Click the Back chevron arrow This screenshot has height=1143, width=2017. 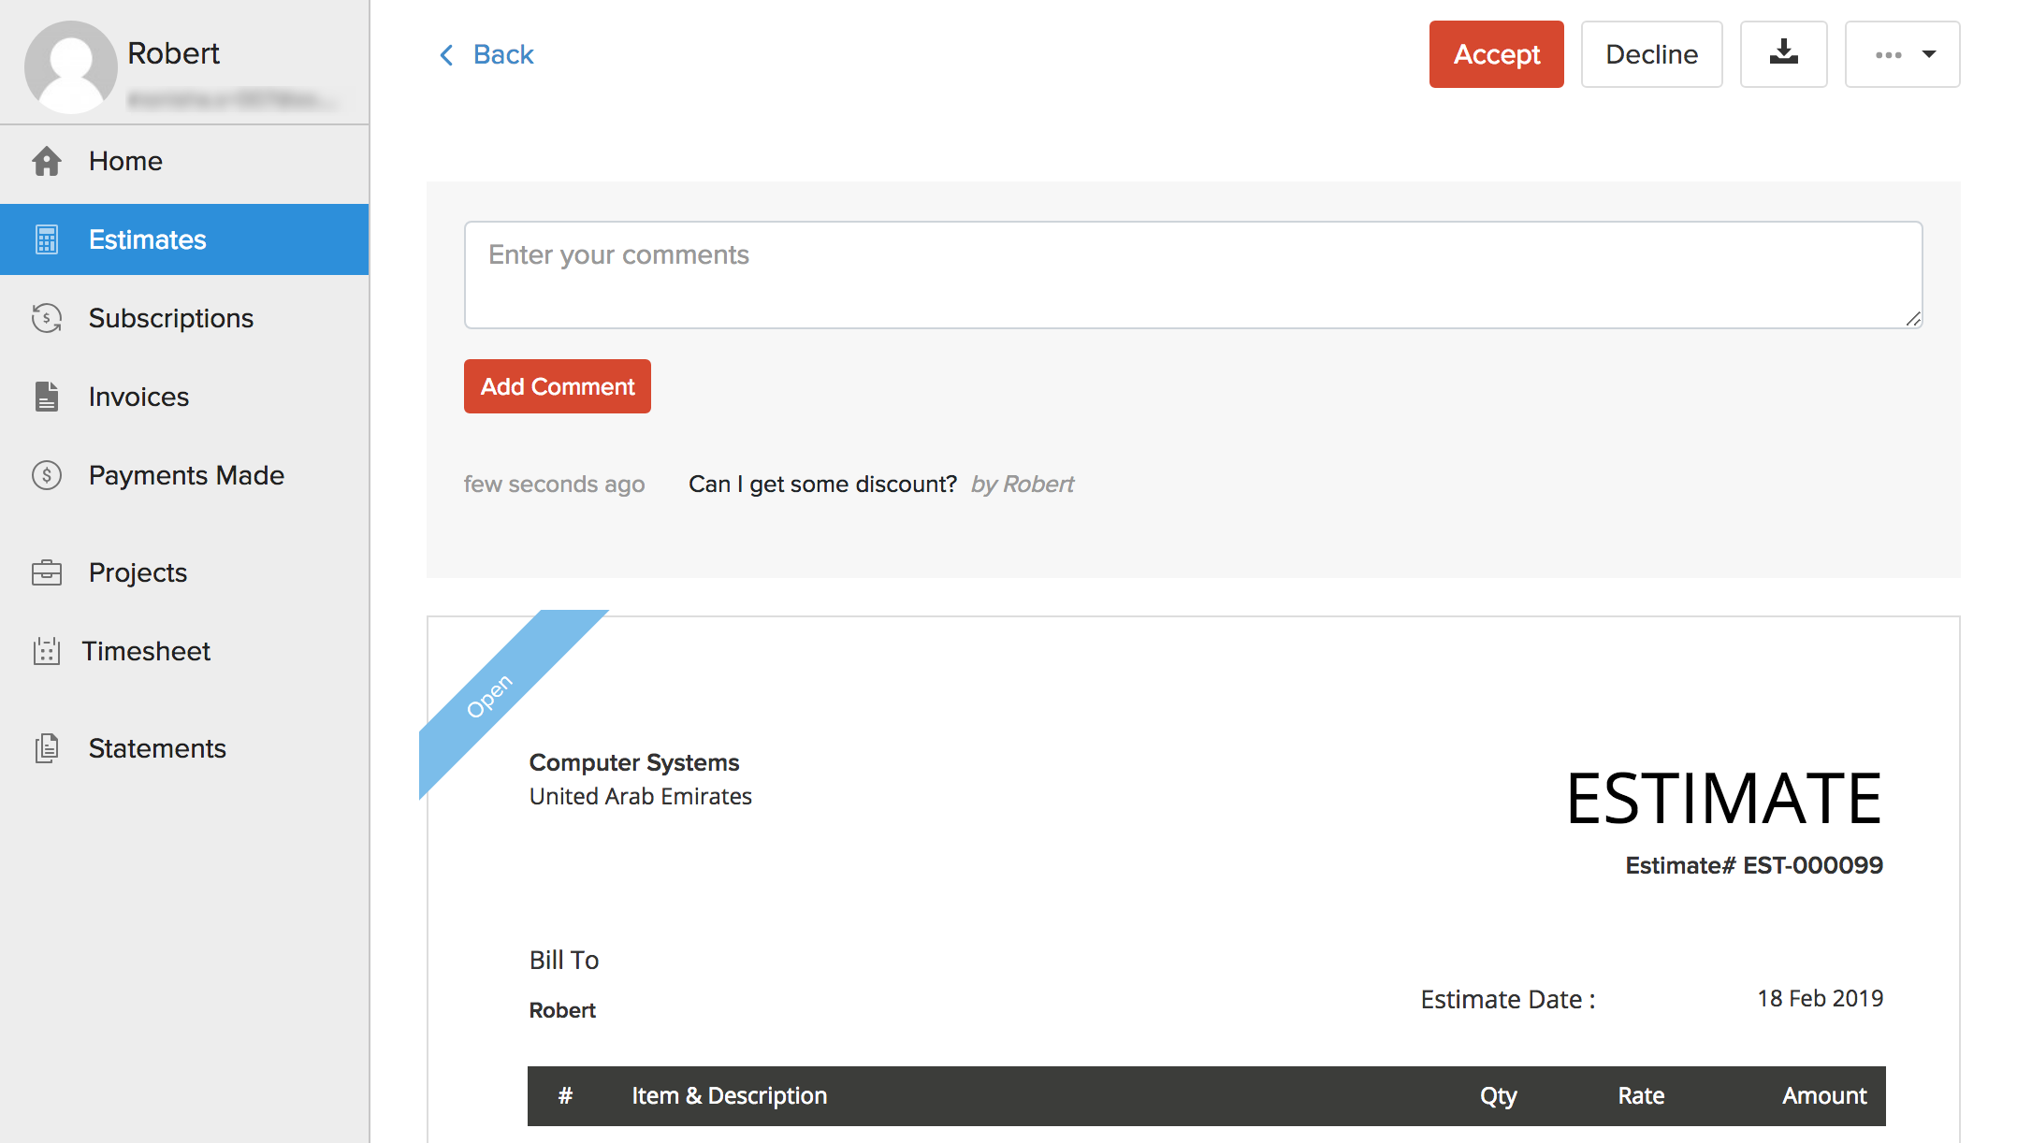coord(447,55)
